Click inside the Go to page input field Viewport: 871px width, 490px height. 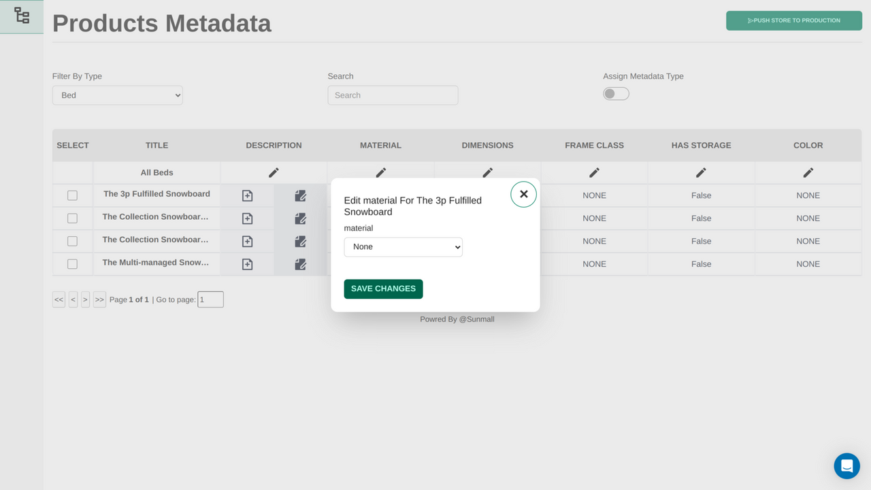tap(210, 299)
